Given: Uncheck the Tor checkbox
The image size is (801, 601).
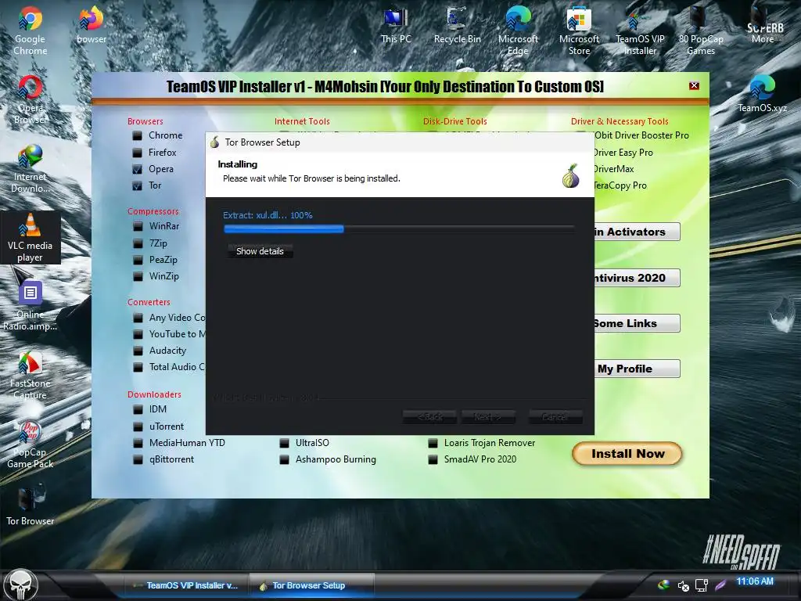Looking at the screenshot, I should [137, 185].
